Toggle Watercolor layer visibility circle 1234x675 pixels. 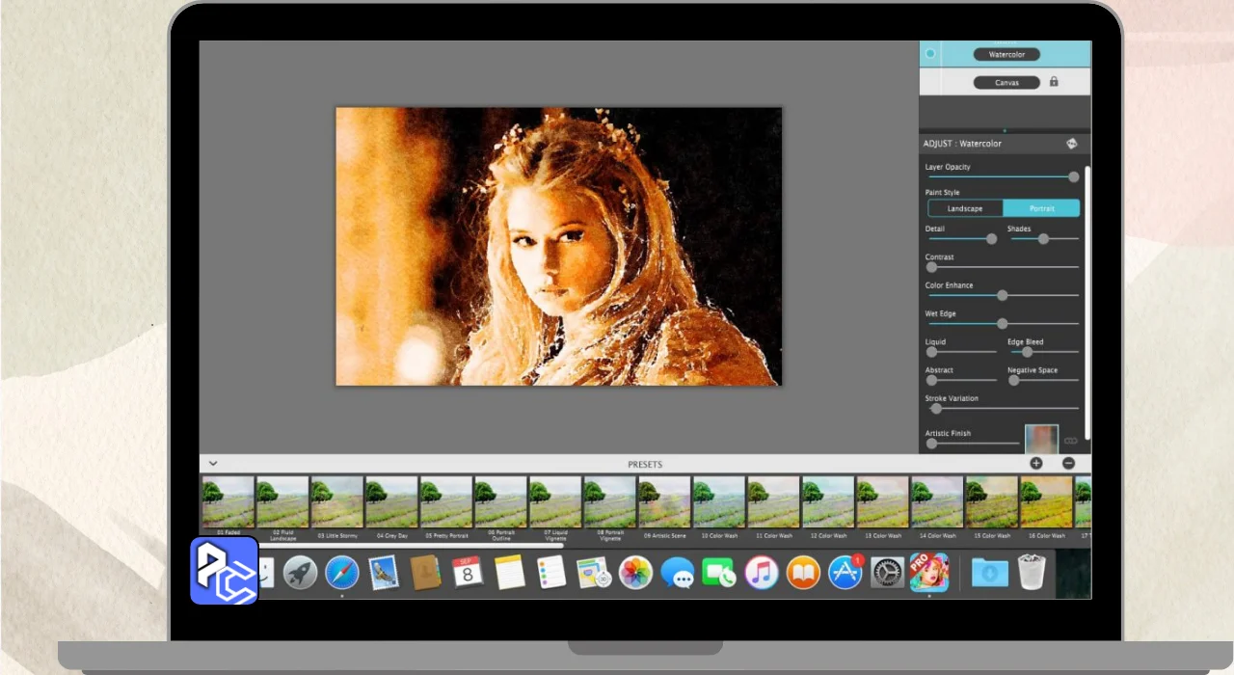[x=930, y=54]
